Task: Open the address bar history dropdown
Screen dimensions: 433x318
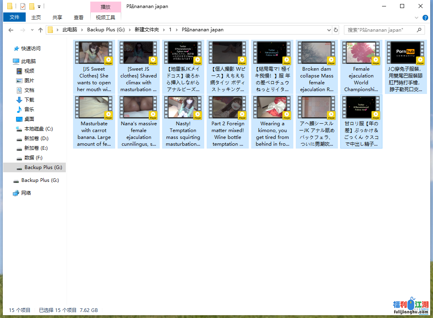Action: click(x=328, y=30)
